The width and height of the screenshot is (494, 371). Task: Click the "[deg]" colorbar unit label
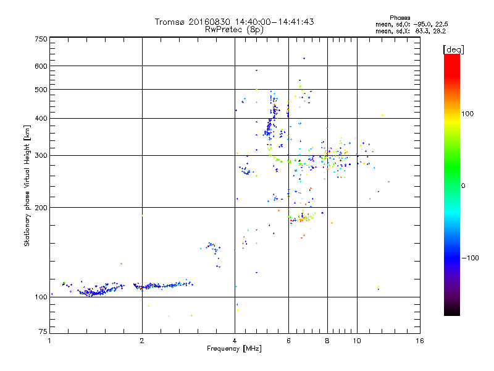453,49
